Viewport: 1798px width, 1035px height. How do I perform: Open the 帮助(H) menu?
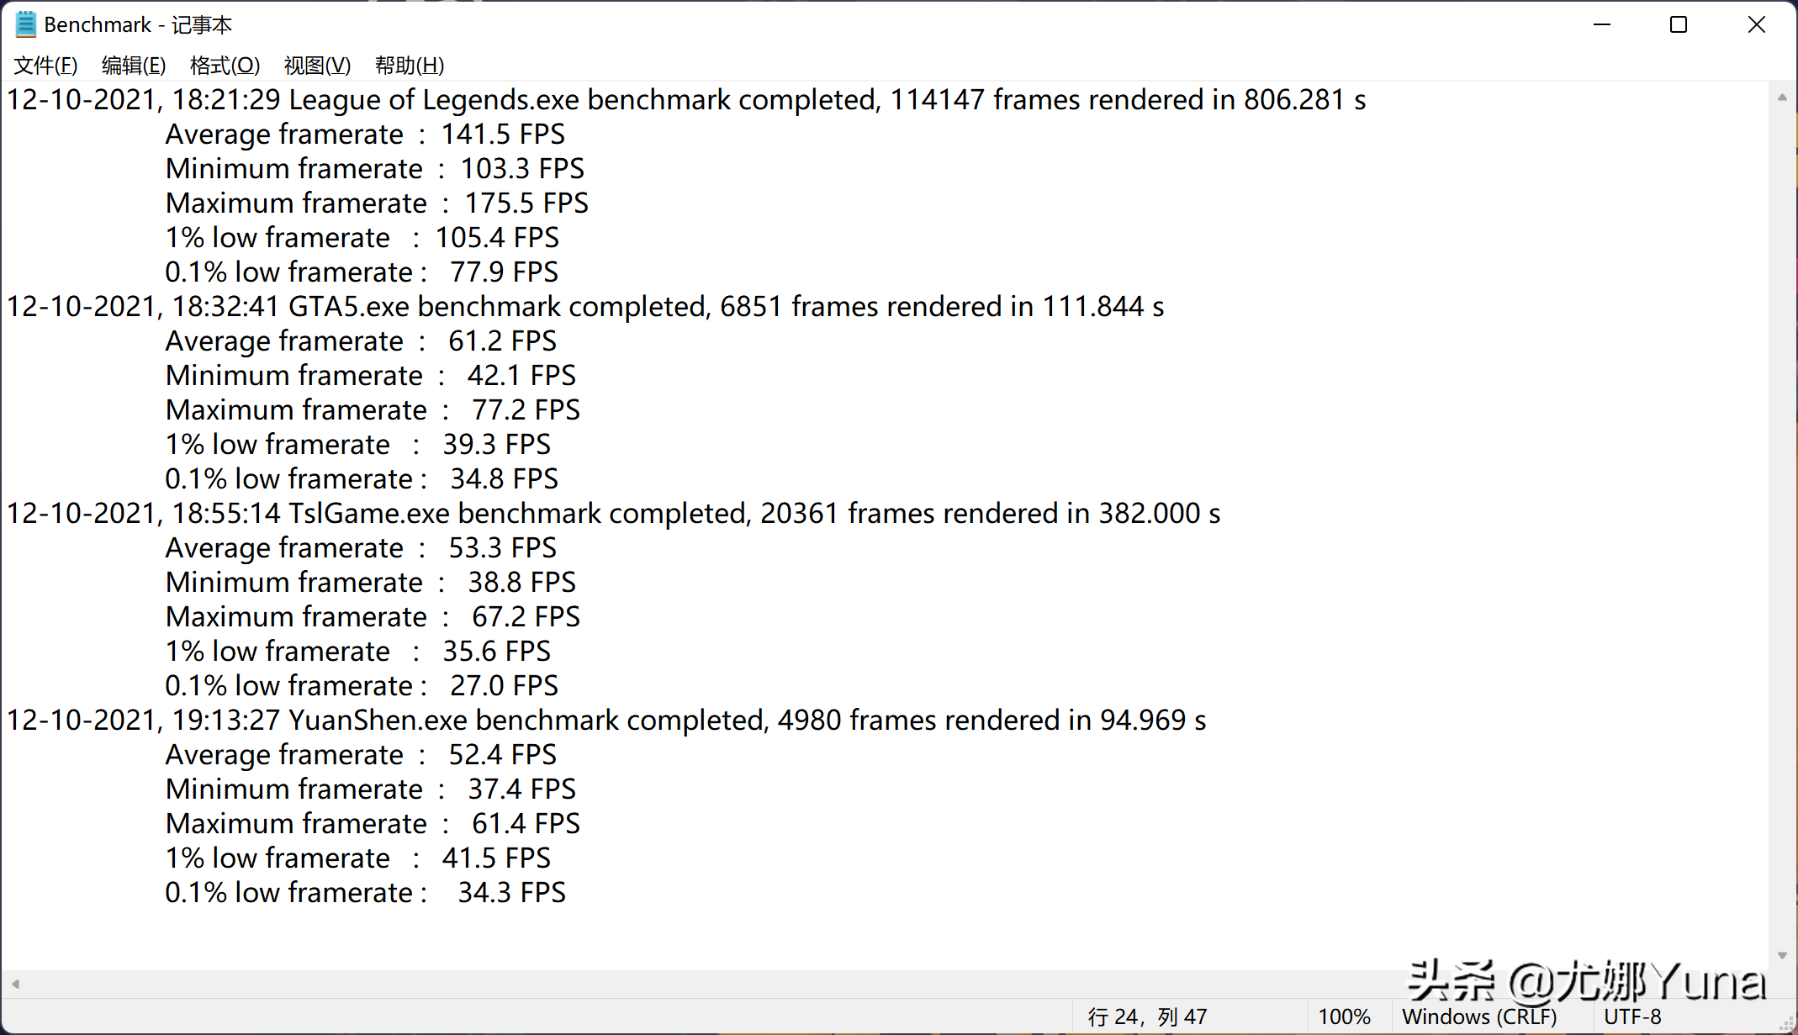[410, 66]
